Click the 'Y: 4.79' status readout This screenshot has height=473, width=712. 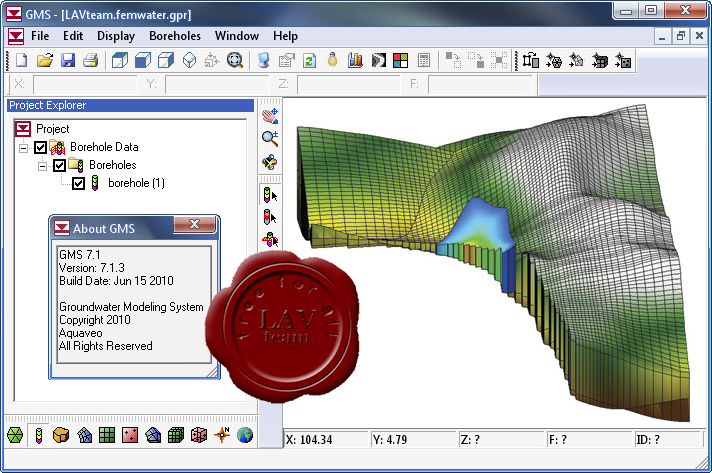[413, 439]
